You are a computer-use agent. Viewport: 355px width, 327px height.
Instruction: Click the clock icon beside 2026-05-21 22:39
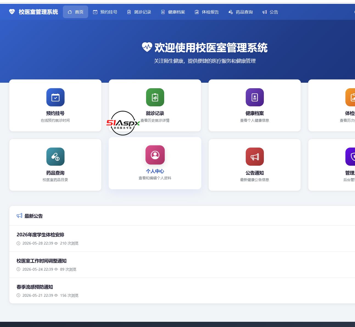coord(18,295)
